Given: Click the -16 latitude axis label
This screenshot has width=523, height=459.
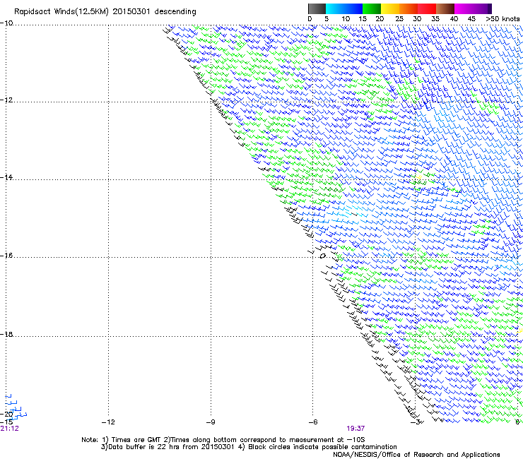Looking at the screenshot, I should [6, 256].
